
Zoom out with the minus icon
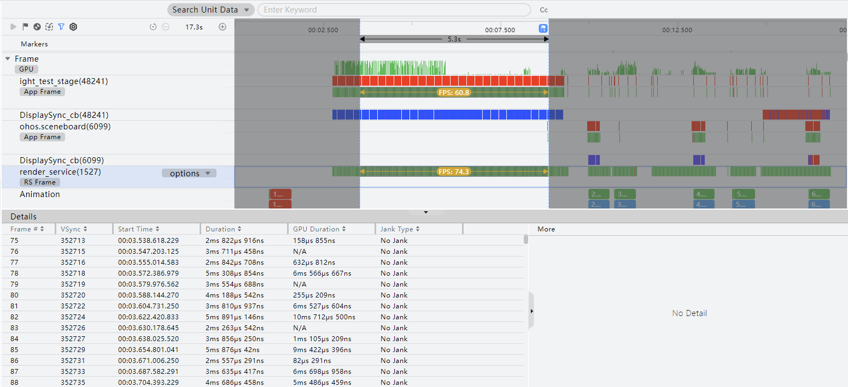(166, 27)
